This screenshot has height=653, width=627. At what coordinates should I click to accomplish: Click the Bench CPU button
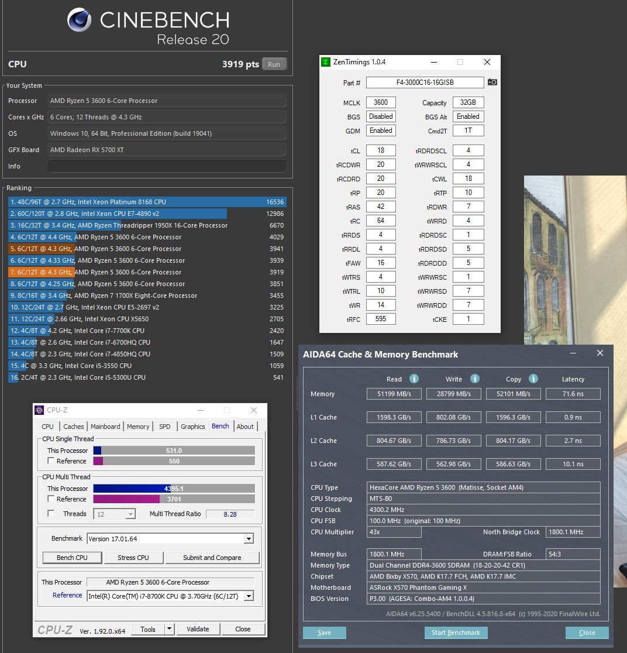click(72, 558)
